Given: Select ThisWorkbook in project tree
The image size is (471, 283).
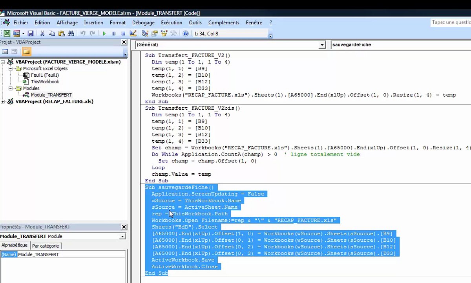Looking at the screenshot, I should click(45, 82).
